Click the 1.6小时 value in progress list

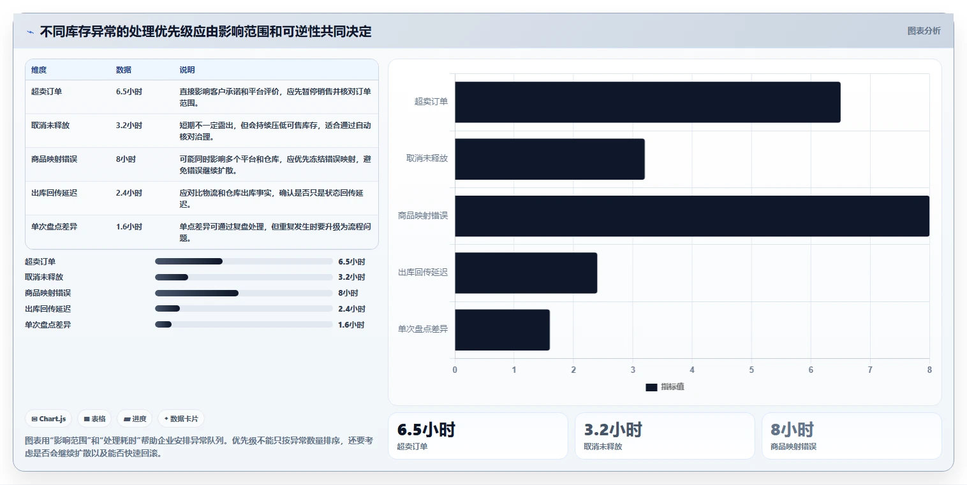(351, 324)
